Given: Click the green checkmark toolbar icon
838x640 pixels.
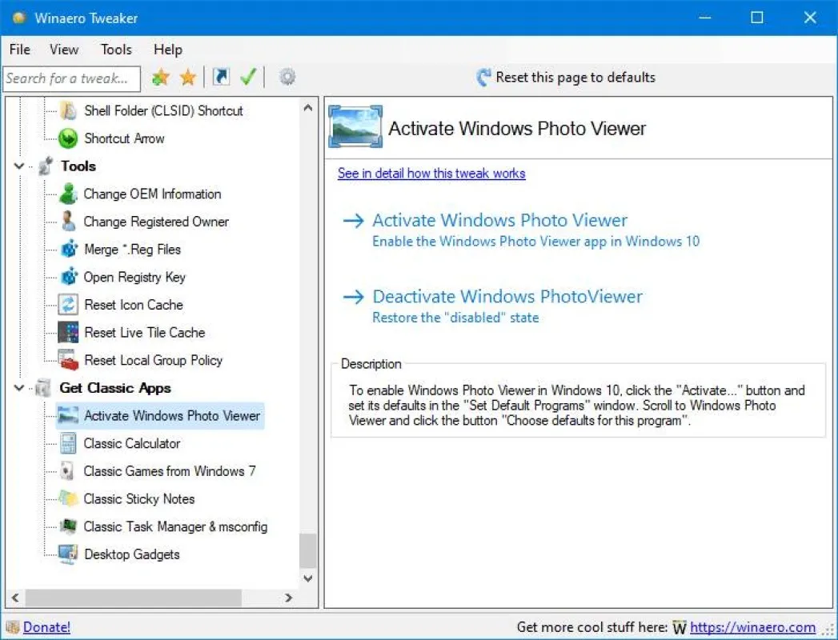Looking at the screenshot, I should click(248, 77).
